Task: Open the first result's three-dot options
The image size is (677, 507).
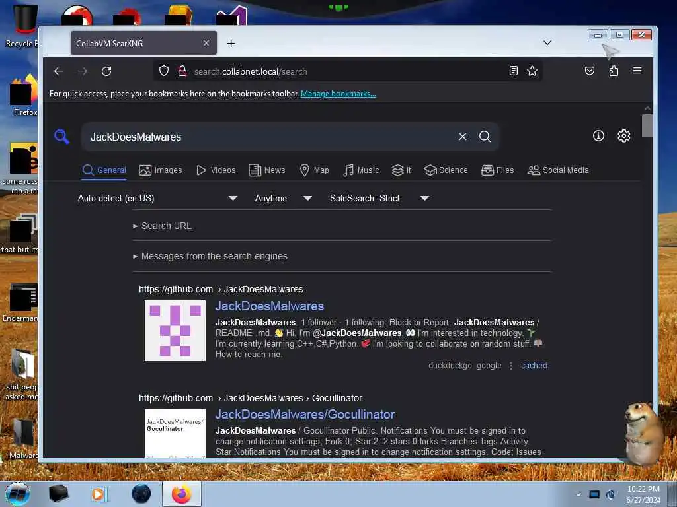Action: point(511,366)
